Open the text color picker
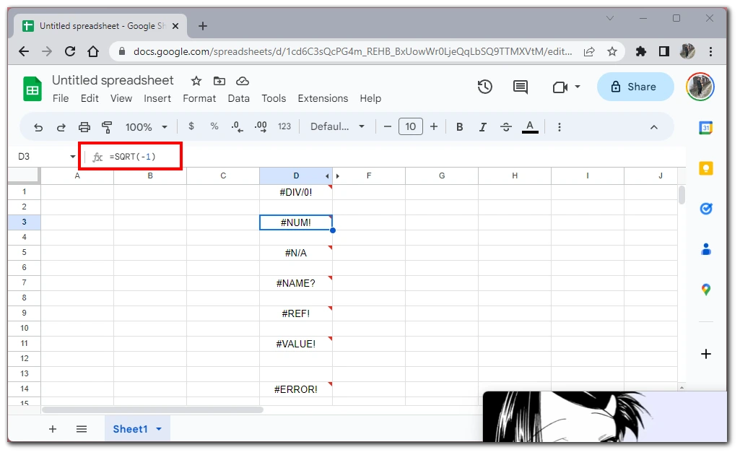This screenshot has width=740, height=455. click(x=530, y=127)
